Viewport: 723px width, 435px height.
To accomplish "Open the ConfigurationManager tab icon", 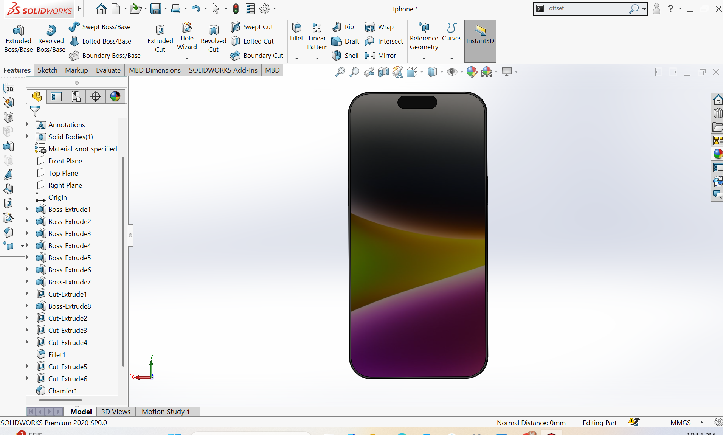I will [76, 96].
